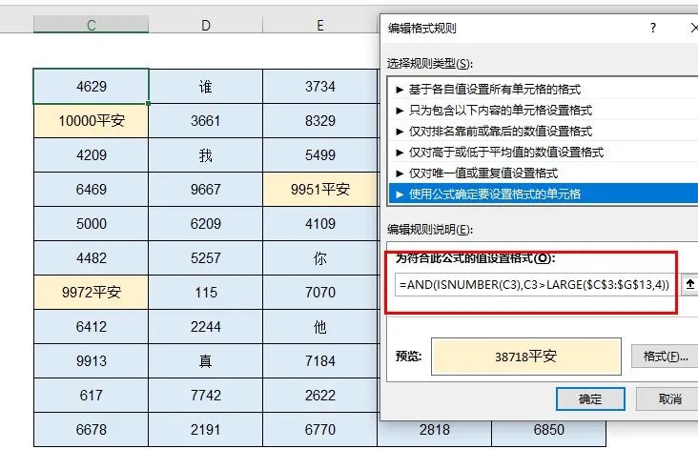Select rule type 仅对高于或低于平均值的数值设置格式
698x449 pixels.
click(544, 153)
